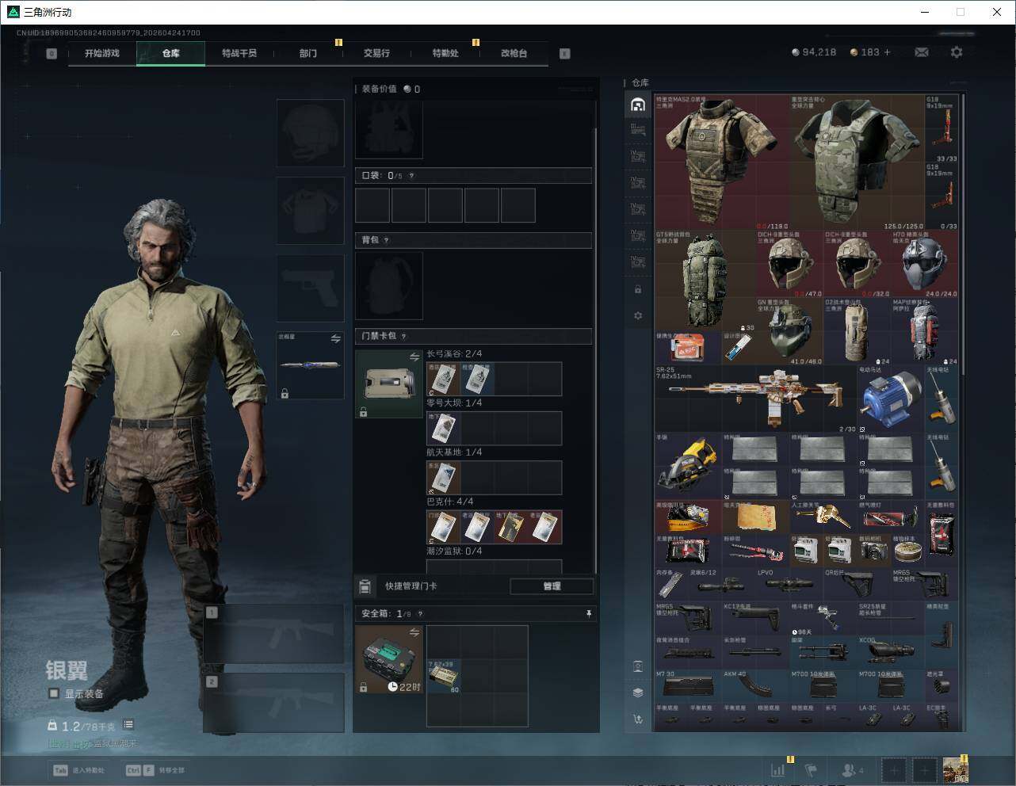Click the flag icon in the bottom bar
Screen dimensions: 1016x786
pyautogui.click(x=811, y=769)
